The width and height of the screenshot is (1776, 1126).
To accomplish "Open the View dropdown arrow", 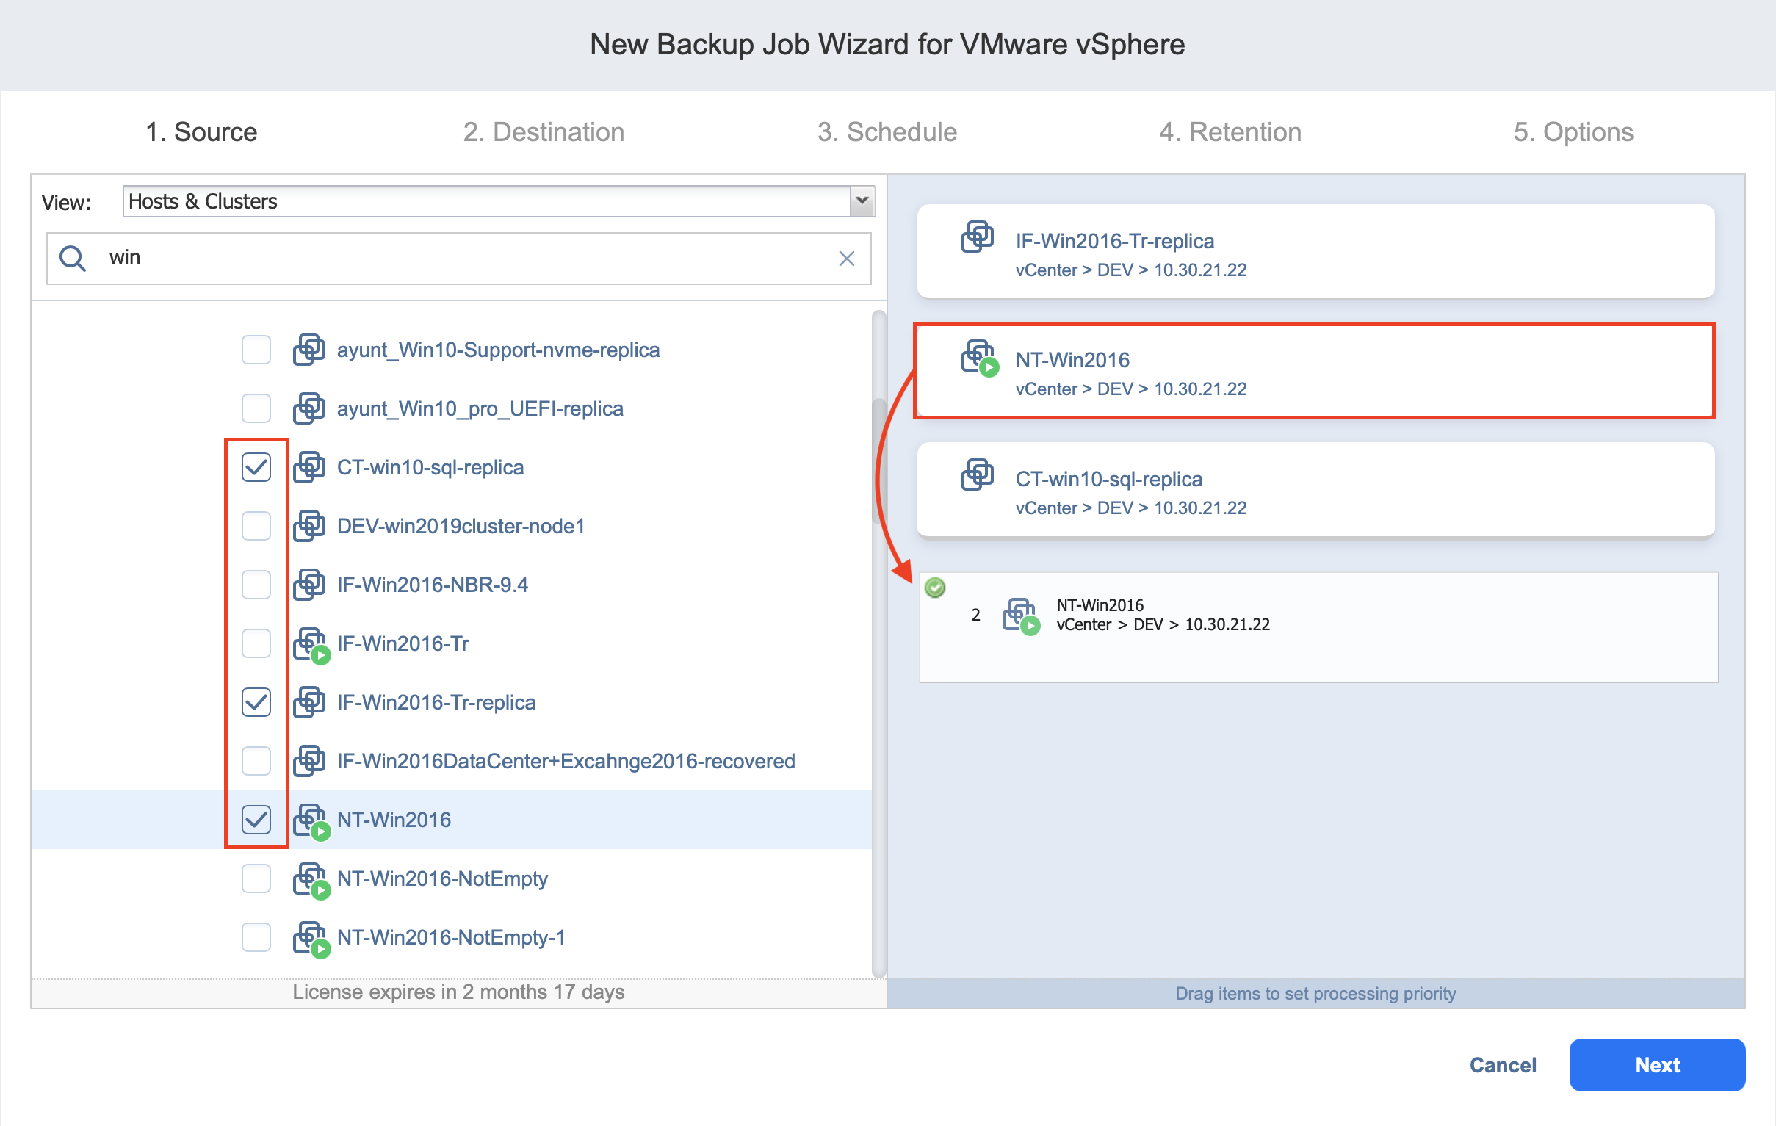I will pos(862,201).
